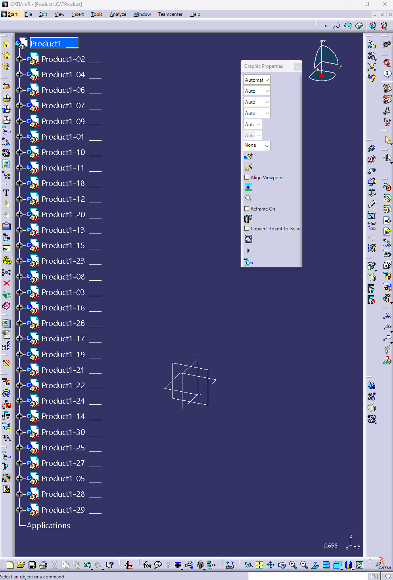Check the Convert_3dxml_to_Solid checkbox

[247, 228]
